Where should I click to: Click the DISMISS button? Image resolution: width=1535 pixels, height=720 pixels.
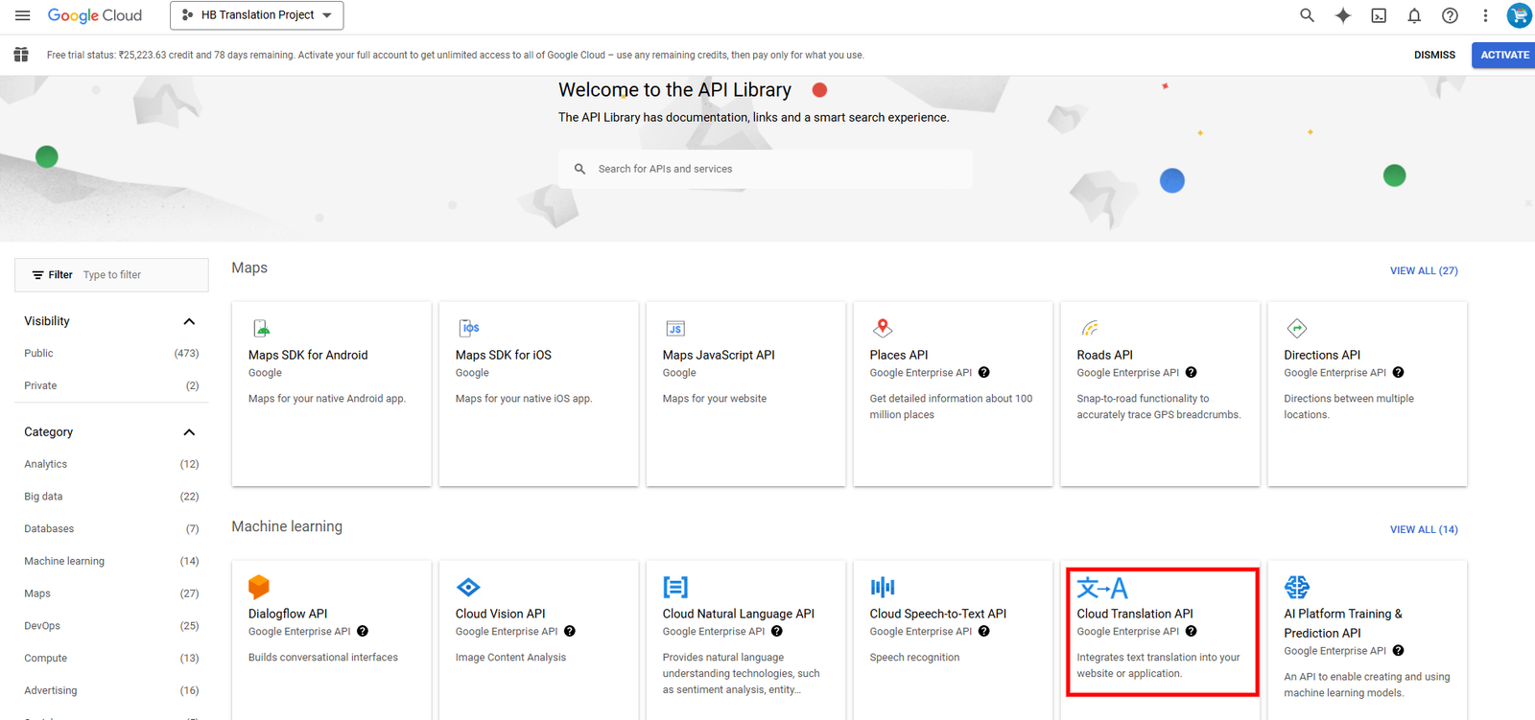[1434, 56]
